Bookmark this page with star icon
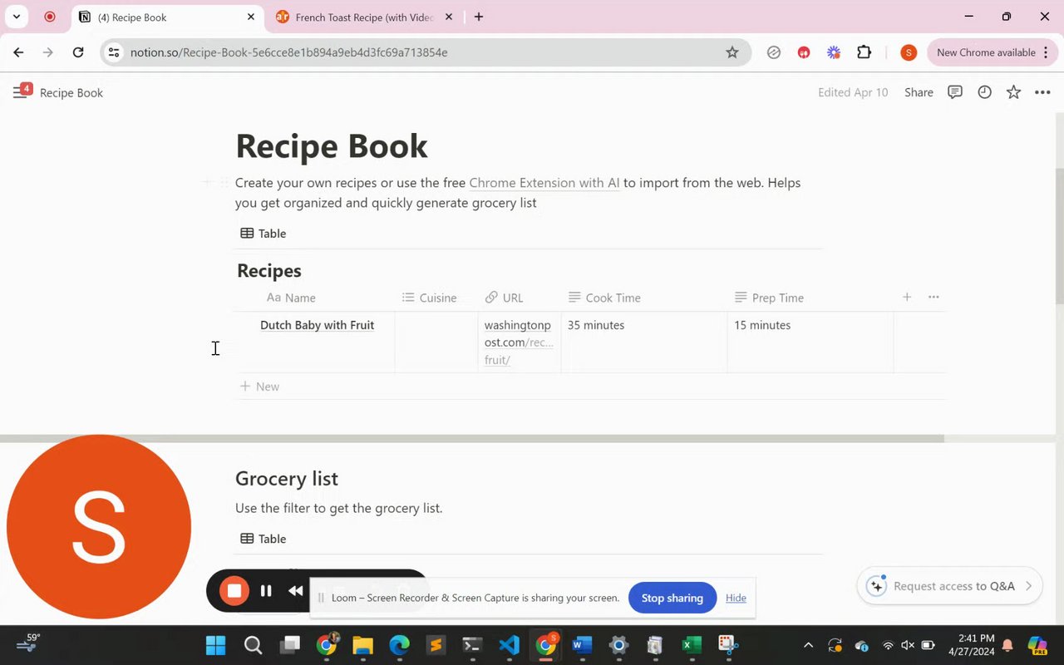This screenshot has height=665, width=1064. tap(732, 52)
